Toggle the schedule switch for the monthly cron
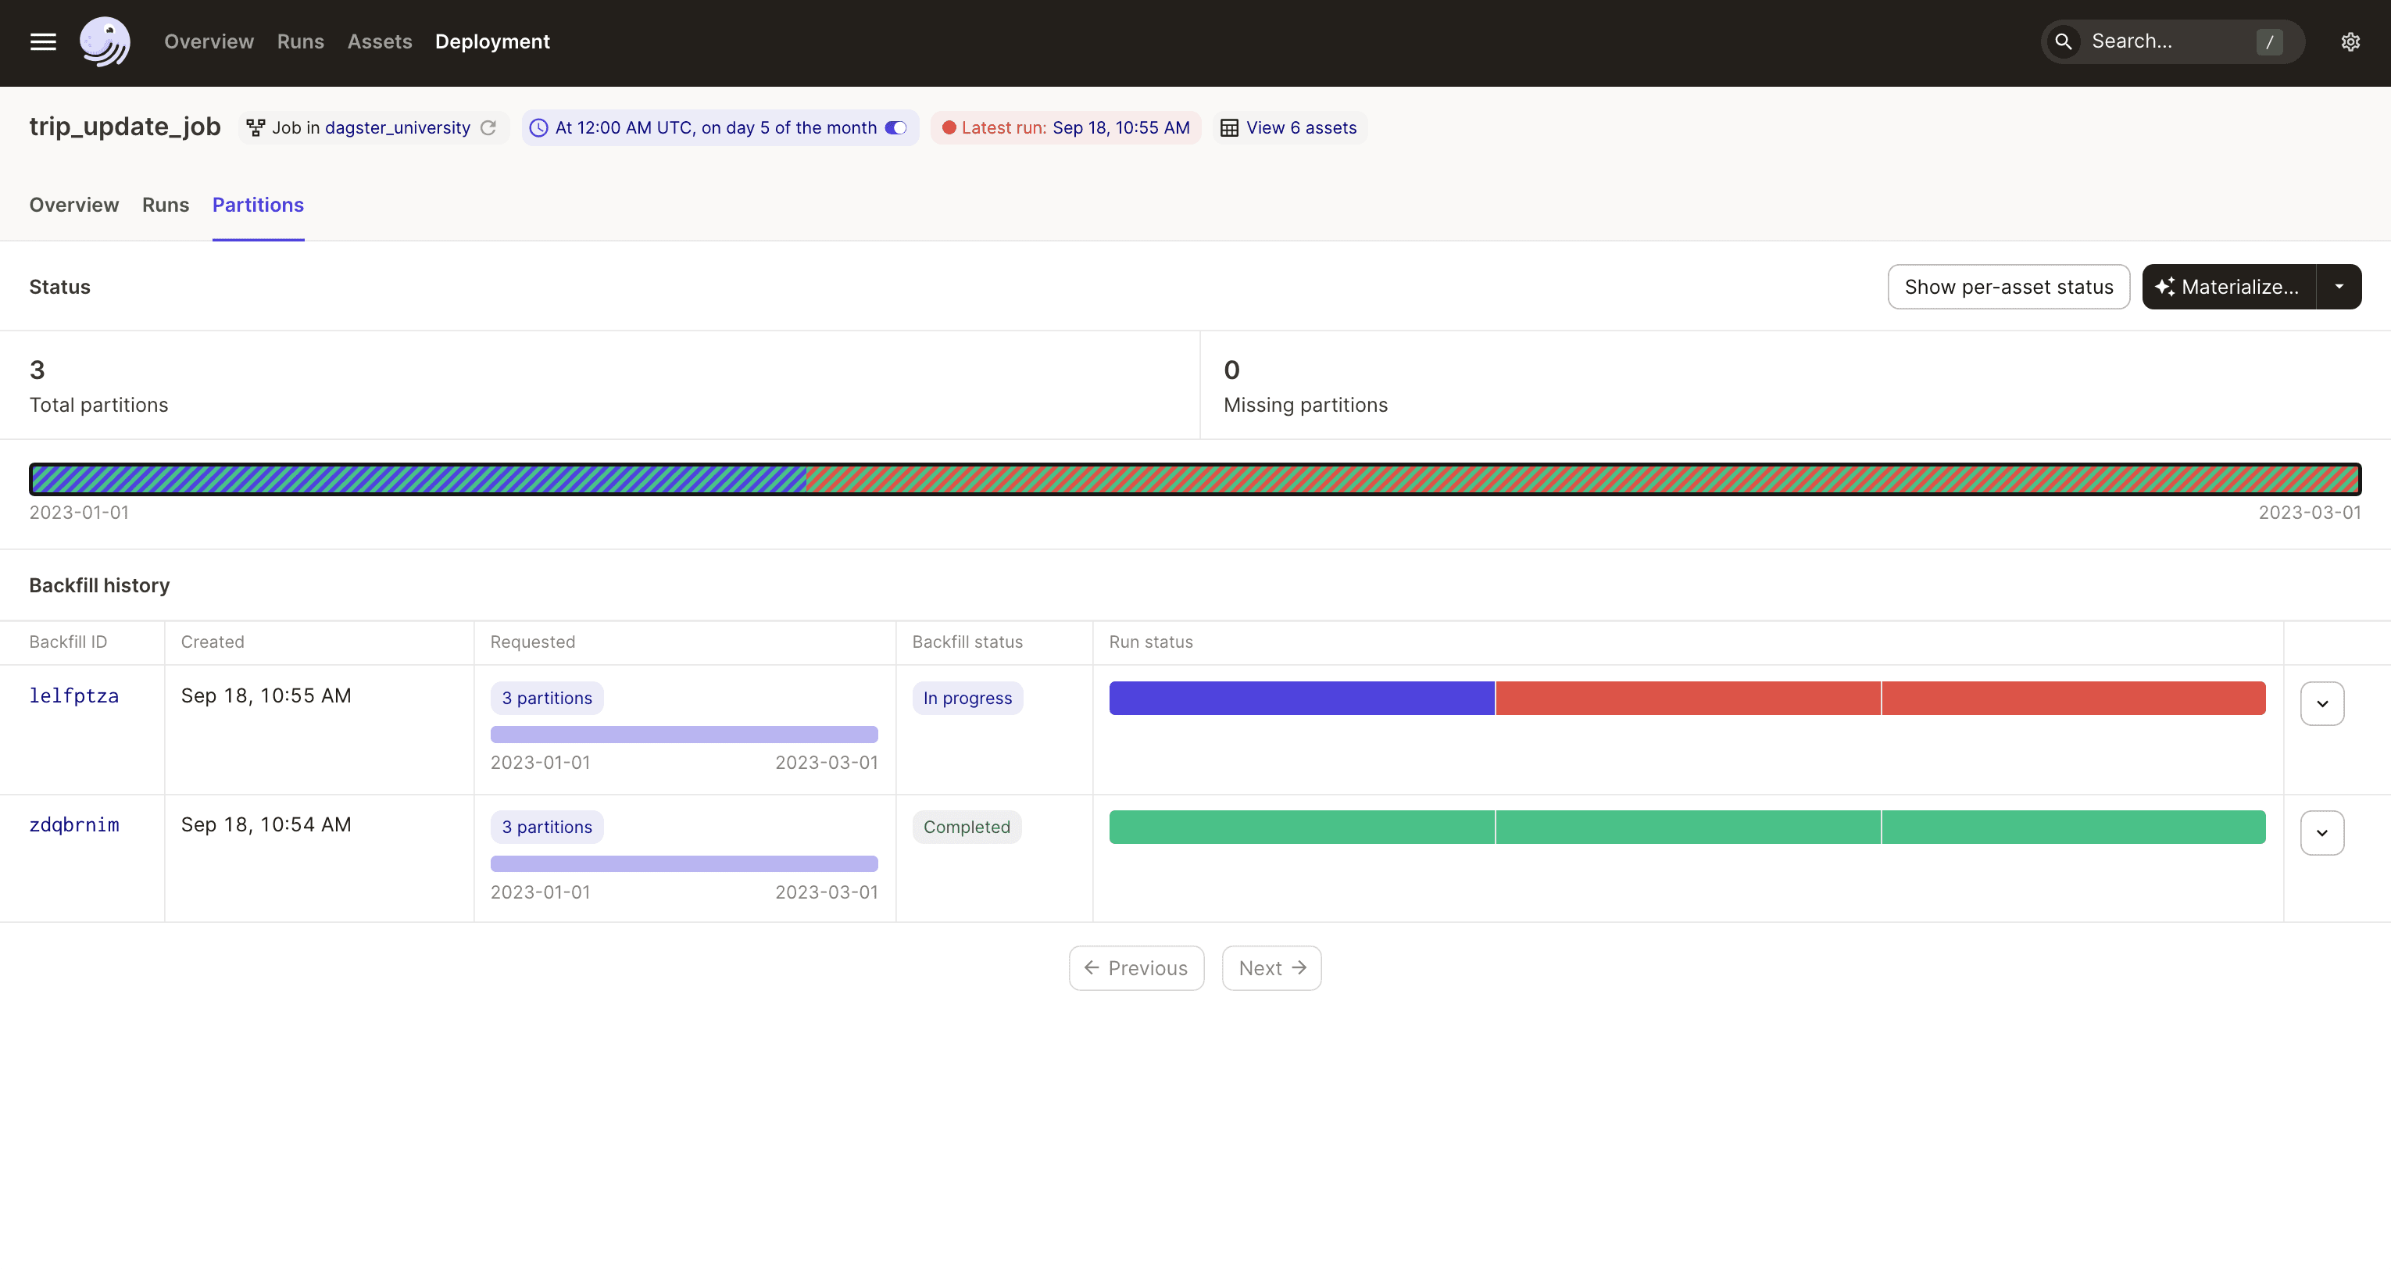The height and width of the screenshot is (1269, 2391). pos(895,128)
